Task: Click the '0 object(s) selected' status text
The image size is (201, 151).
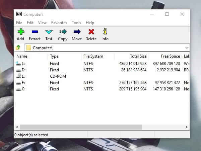Action: (x=31, y=135)
